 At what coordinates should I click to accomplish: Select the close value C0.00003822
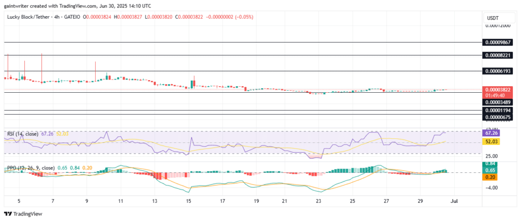(189, 17)
